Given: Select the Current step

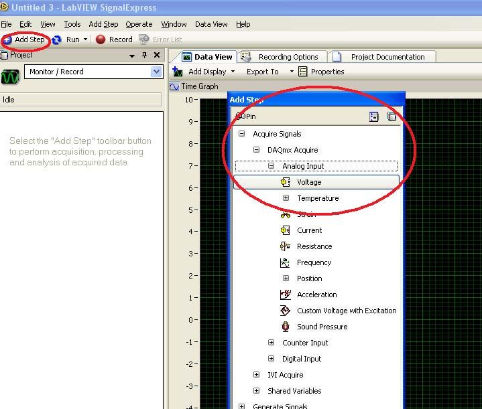Looking at the screenshot, I should pos(310,230).
